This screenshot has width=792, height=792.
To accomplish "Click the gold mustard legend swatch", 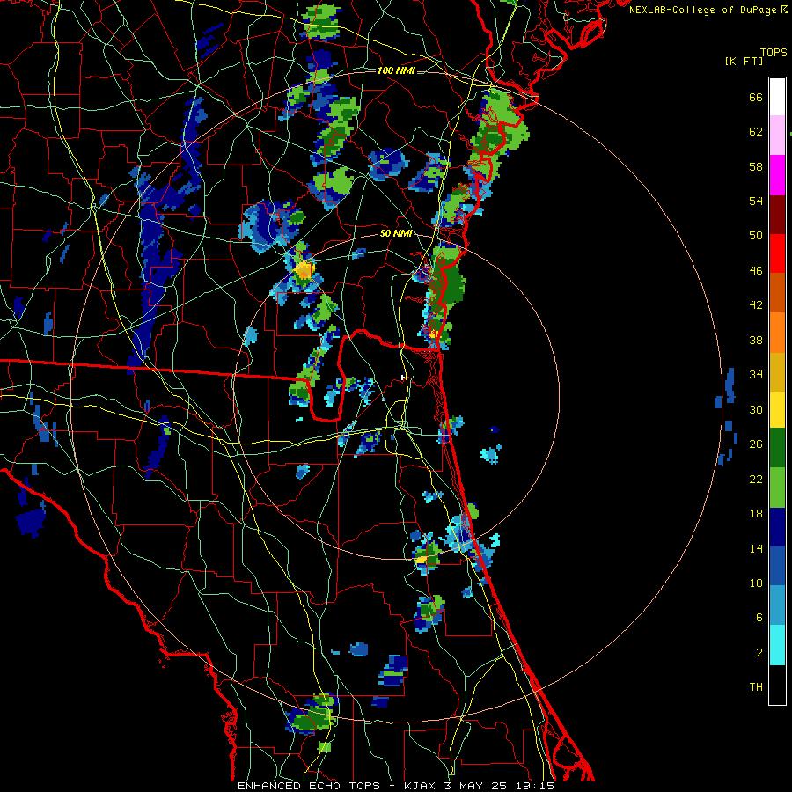I will [x=777, y=372].
